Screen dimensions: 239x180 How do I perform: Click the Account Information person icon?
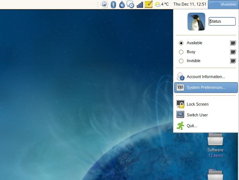coord(180,77)
